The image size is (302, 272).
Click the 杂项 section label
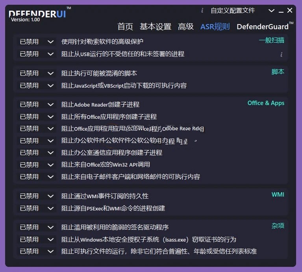pos(278,226)
